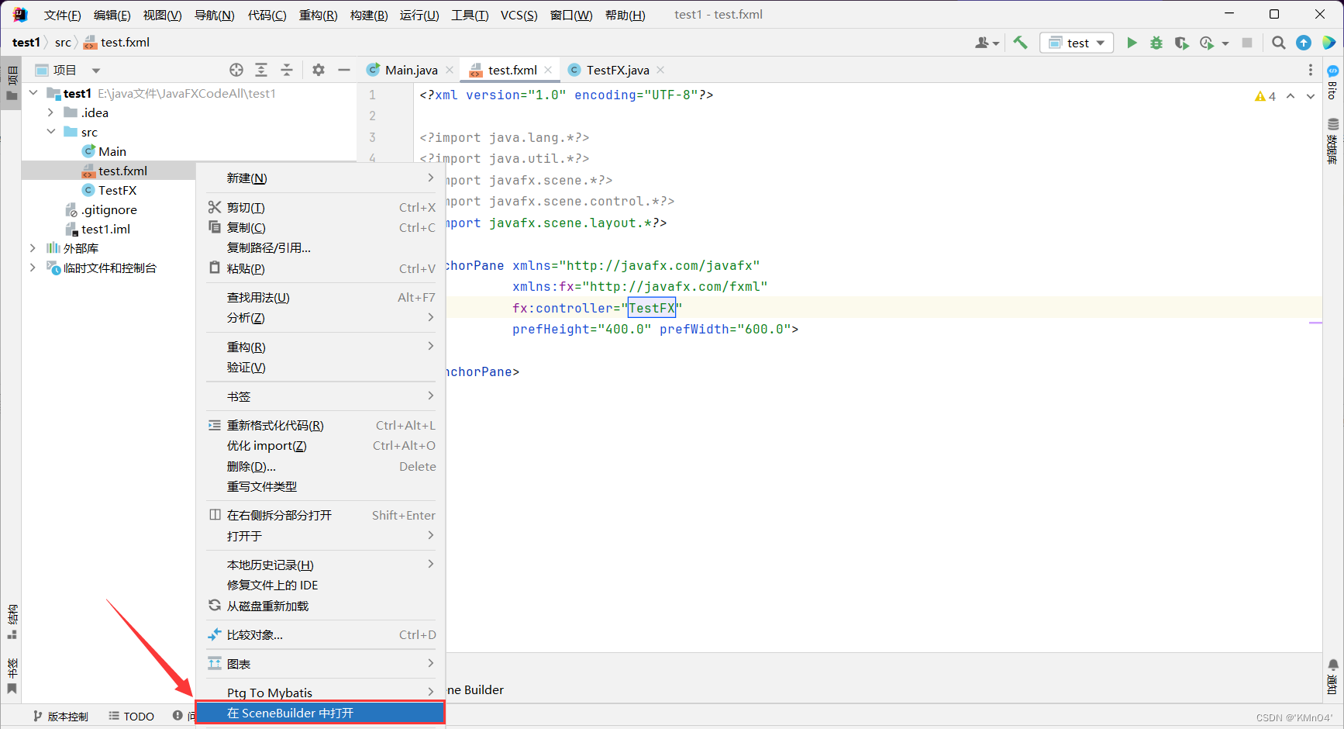Viewport: 1344px width, 729px height.
Task: Open the VCS menu in the menu bar
Action: (519, 15)
